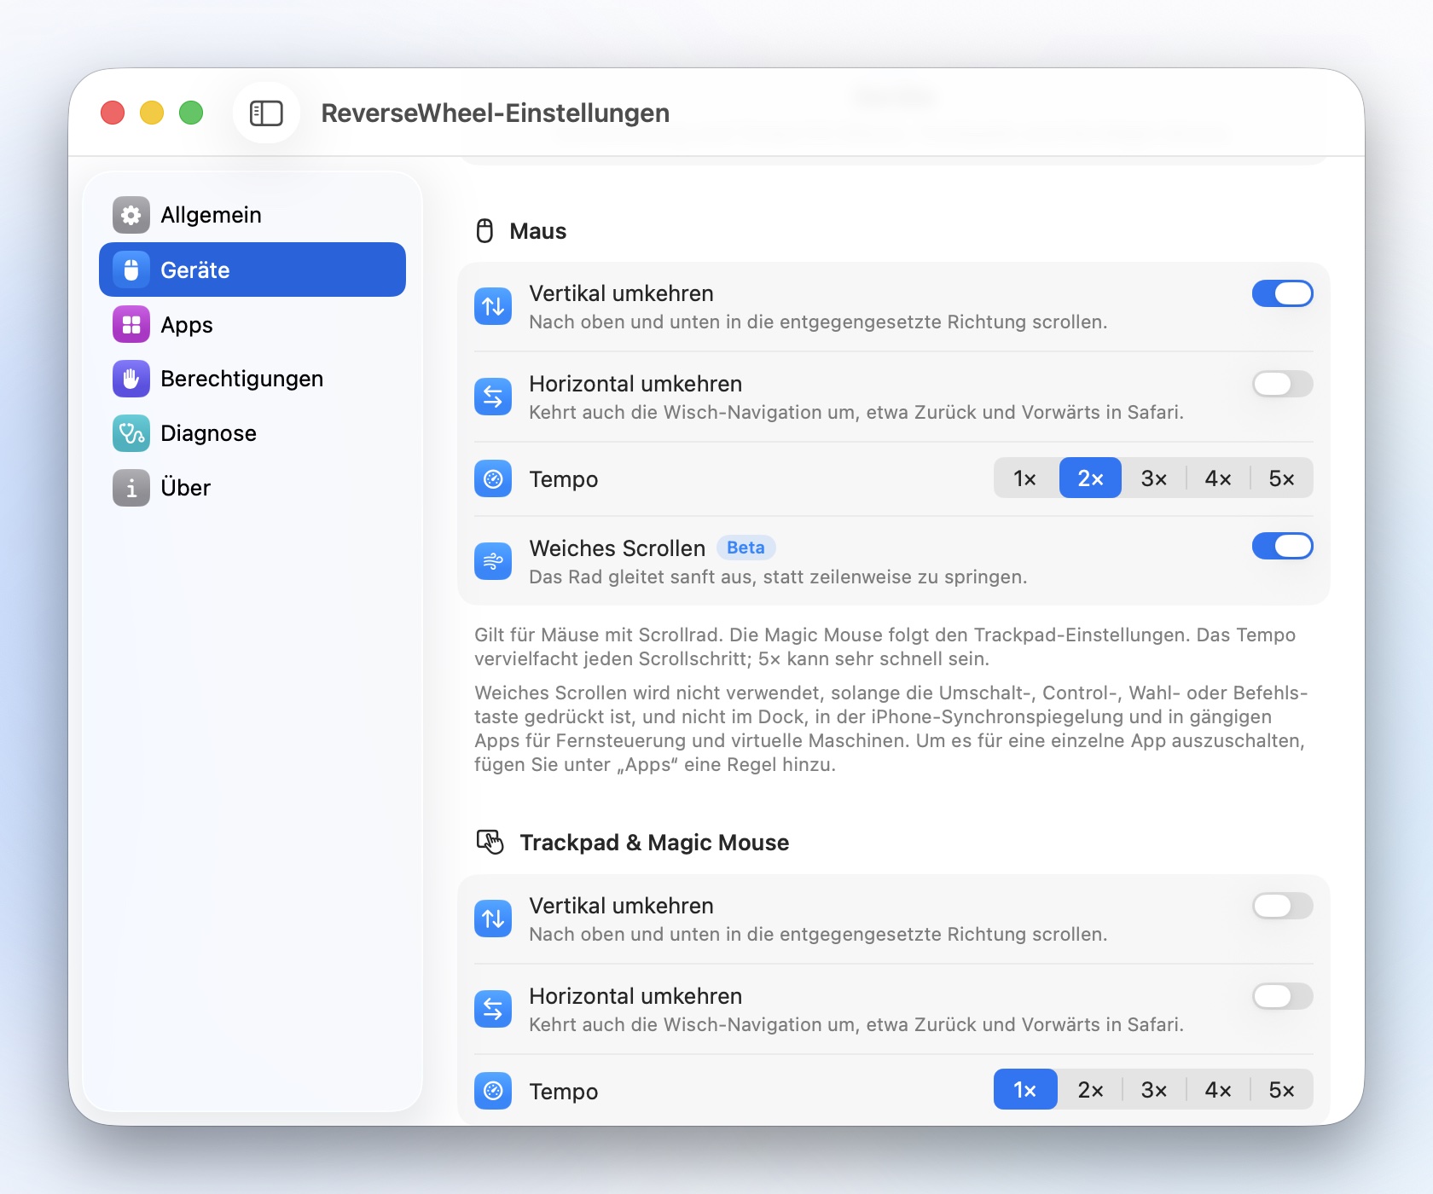
Task: Choose 5× Trackpad Tempo
Action: pyautogui.click(x=1282, y=1090)
